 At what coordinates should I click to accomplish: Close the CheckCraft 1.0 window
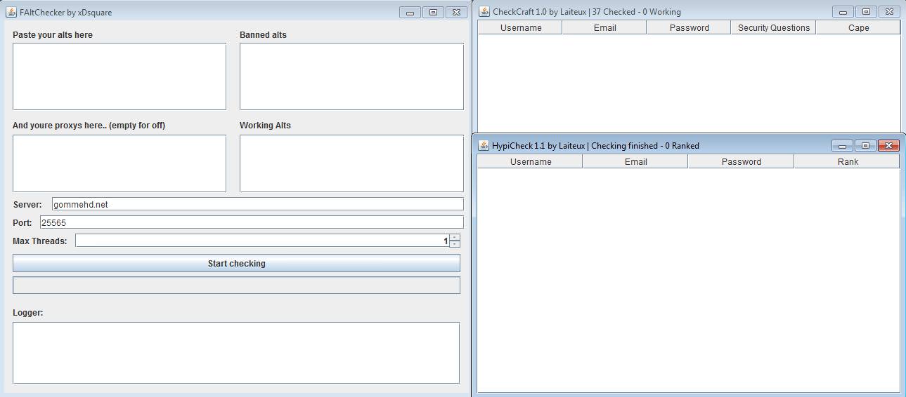889,11
